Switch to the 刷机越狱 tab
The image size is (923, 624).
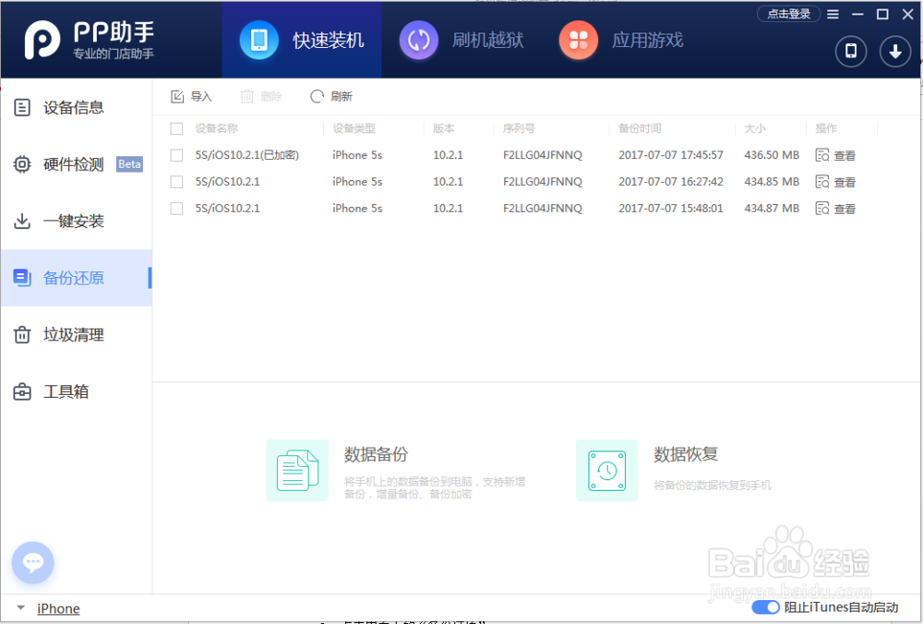click(x=461, y=40)
